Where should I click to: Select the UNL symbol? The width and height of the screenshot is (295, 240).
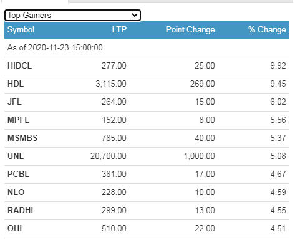tap(16, 156)
